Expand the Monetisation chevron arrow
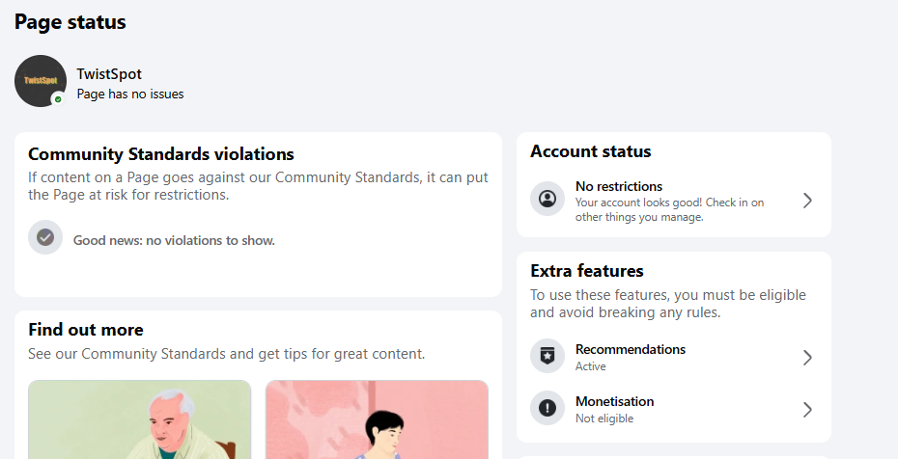The width and height of the screenshot is (898, 459). [807, 410]
